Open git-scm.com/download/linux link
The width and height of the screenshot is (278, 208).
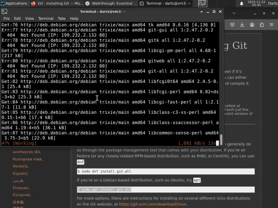pos(153,204)
